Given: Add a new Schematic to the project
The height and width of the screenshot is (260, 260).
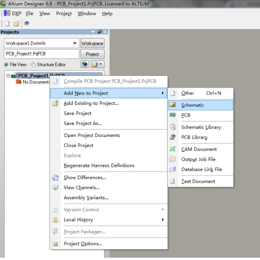Looking at the screenshot, I should pos(201,105).
